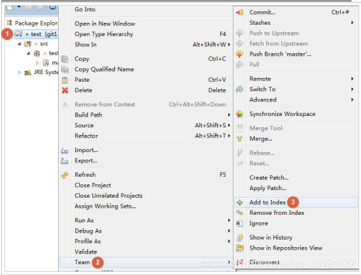Open the Team submenu entry

pos(146,262)
